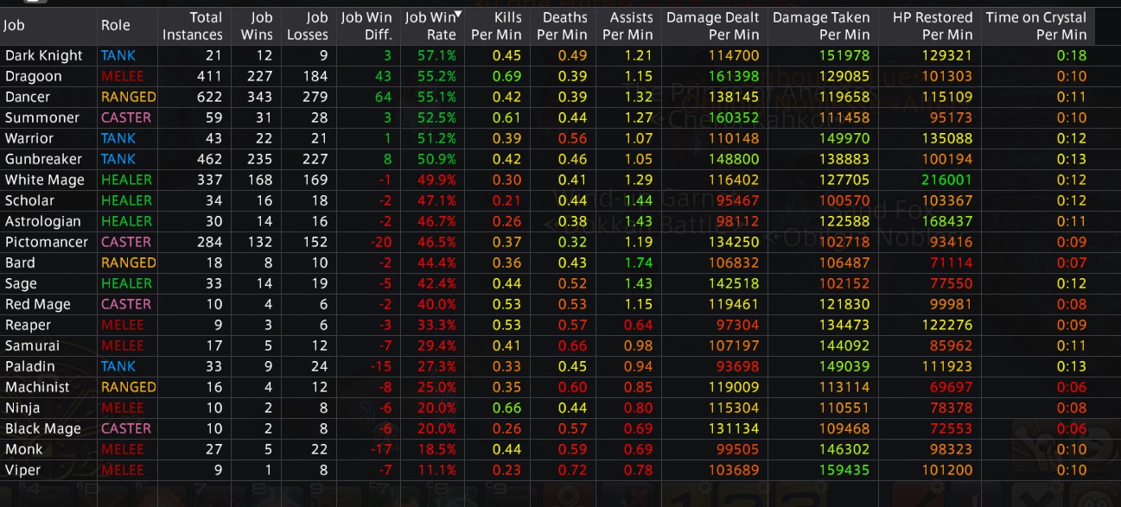The image size is (1121, 507).
Task: Click Dancer's 64 job win diff value
Action: 383,97
